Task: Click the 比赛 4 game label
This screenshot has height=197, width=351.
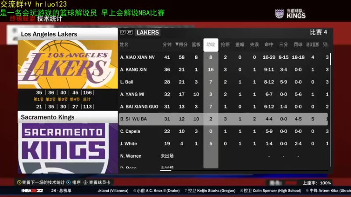Action: [319, 32]
